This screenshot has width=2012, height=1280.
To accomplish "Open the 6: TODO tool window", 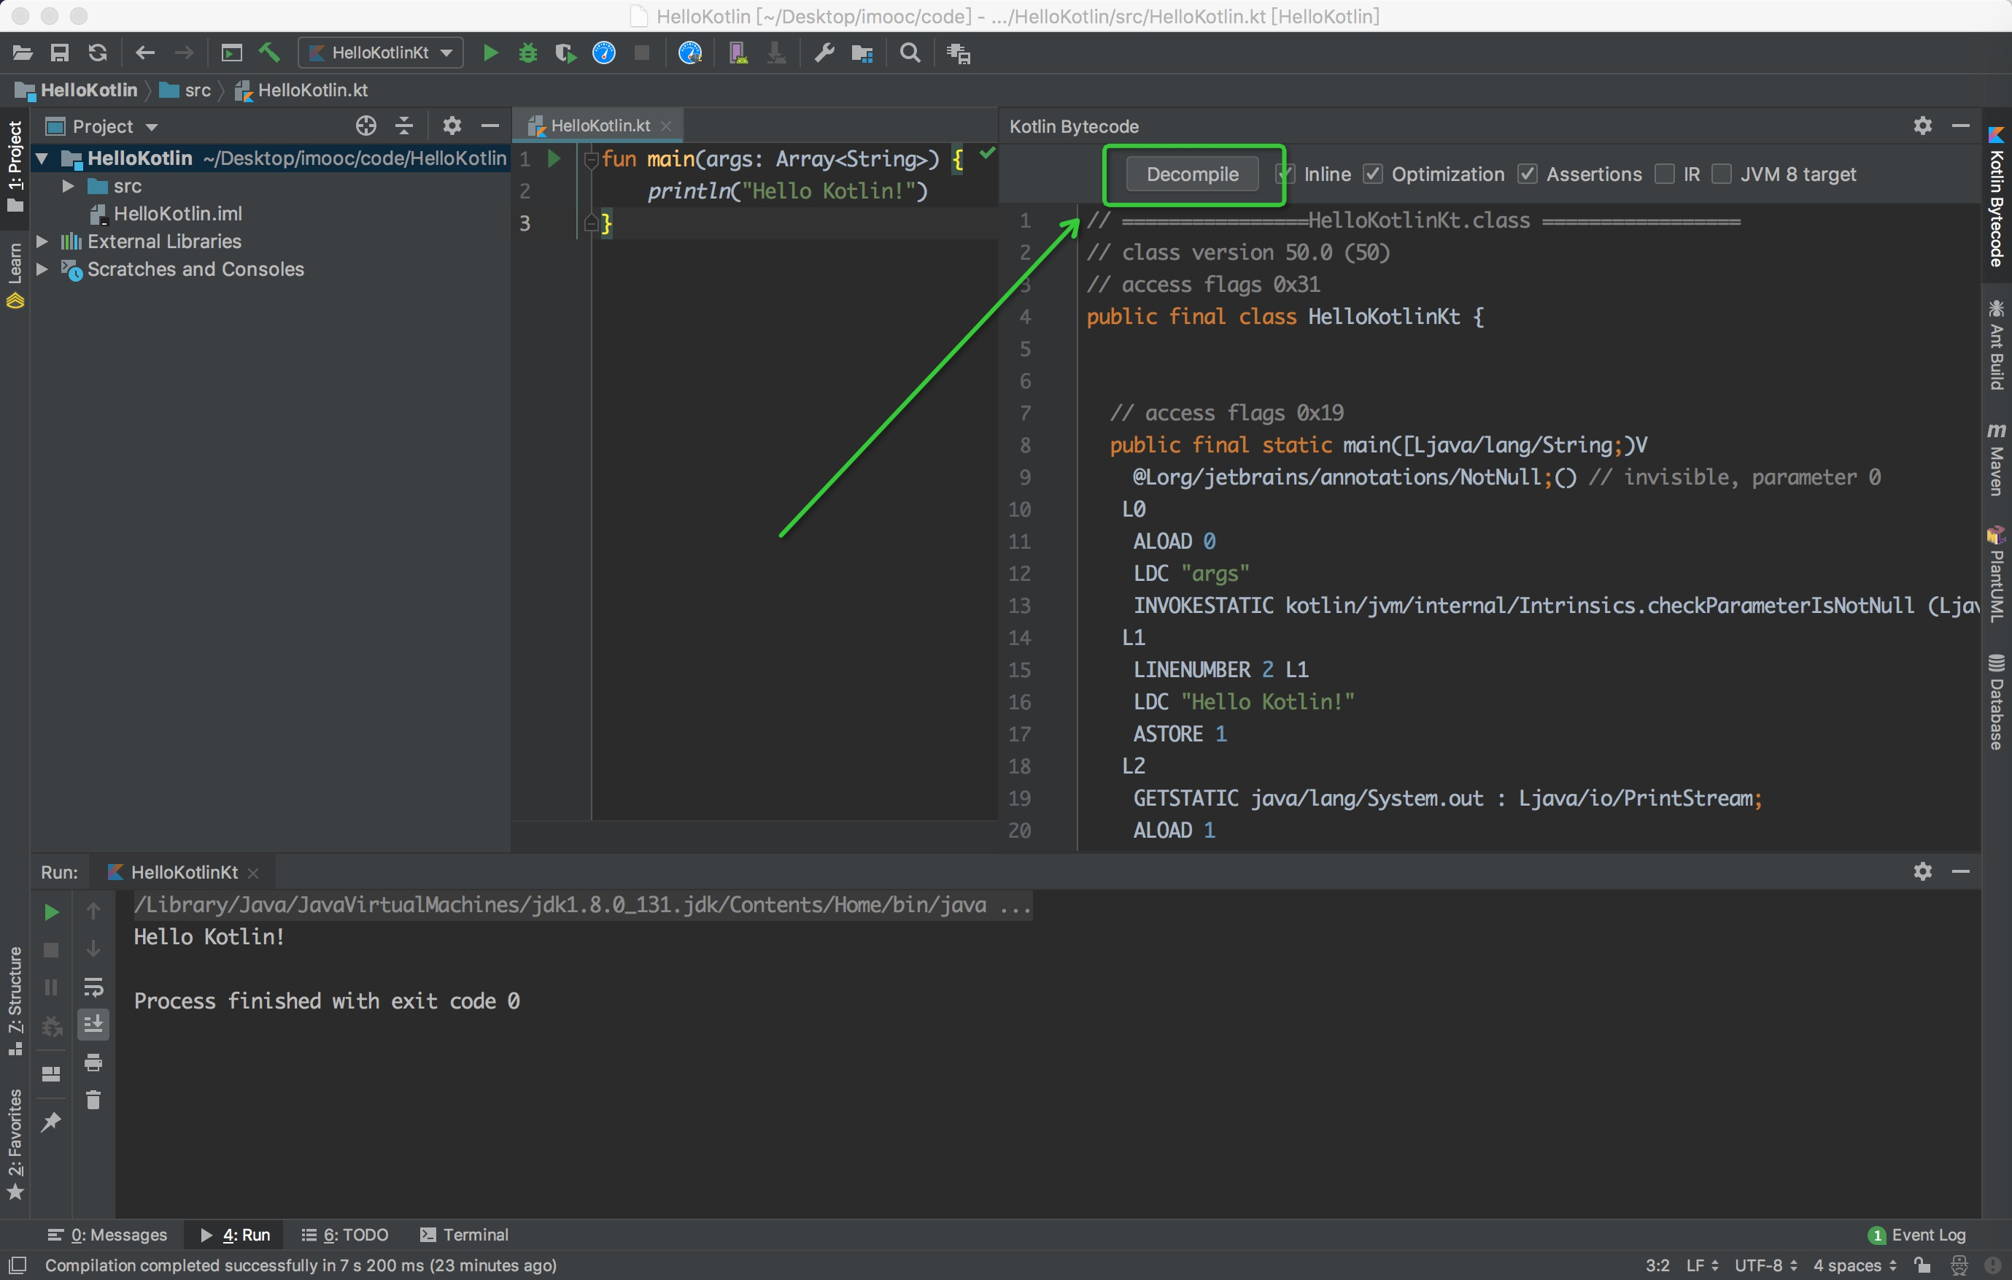I will click(345, 1235).
